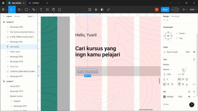Search layers with magnifier icon

[4, 16]
